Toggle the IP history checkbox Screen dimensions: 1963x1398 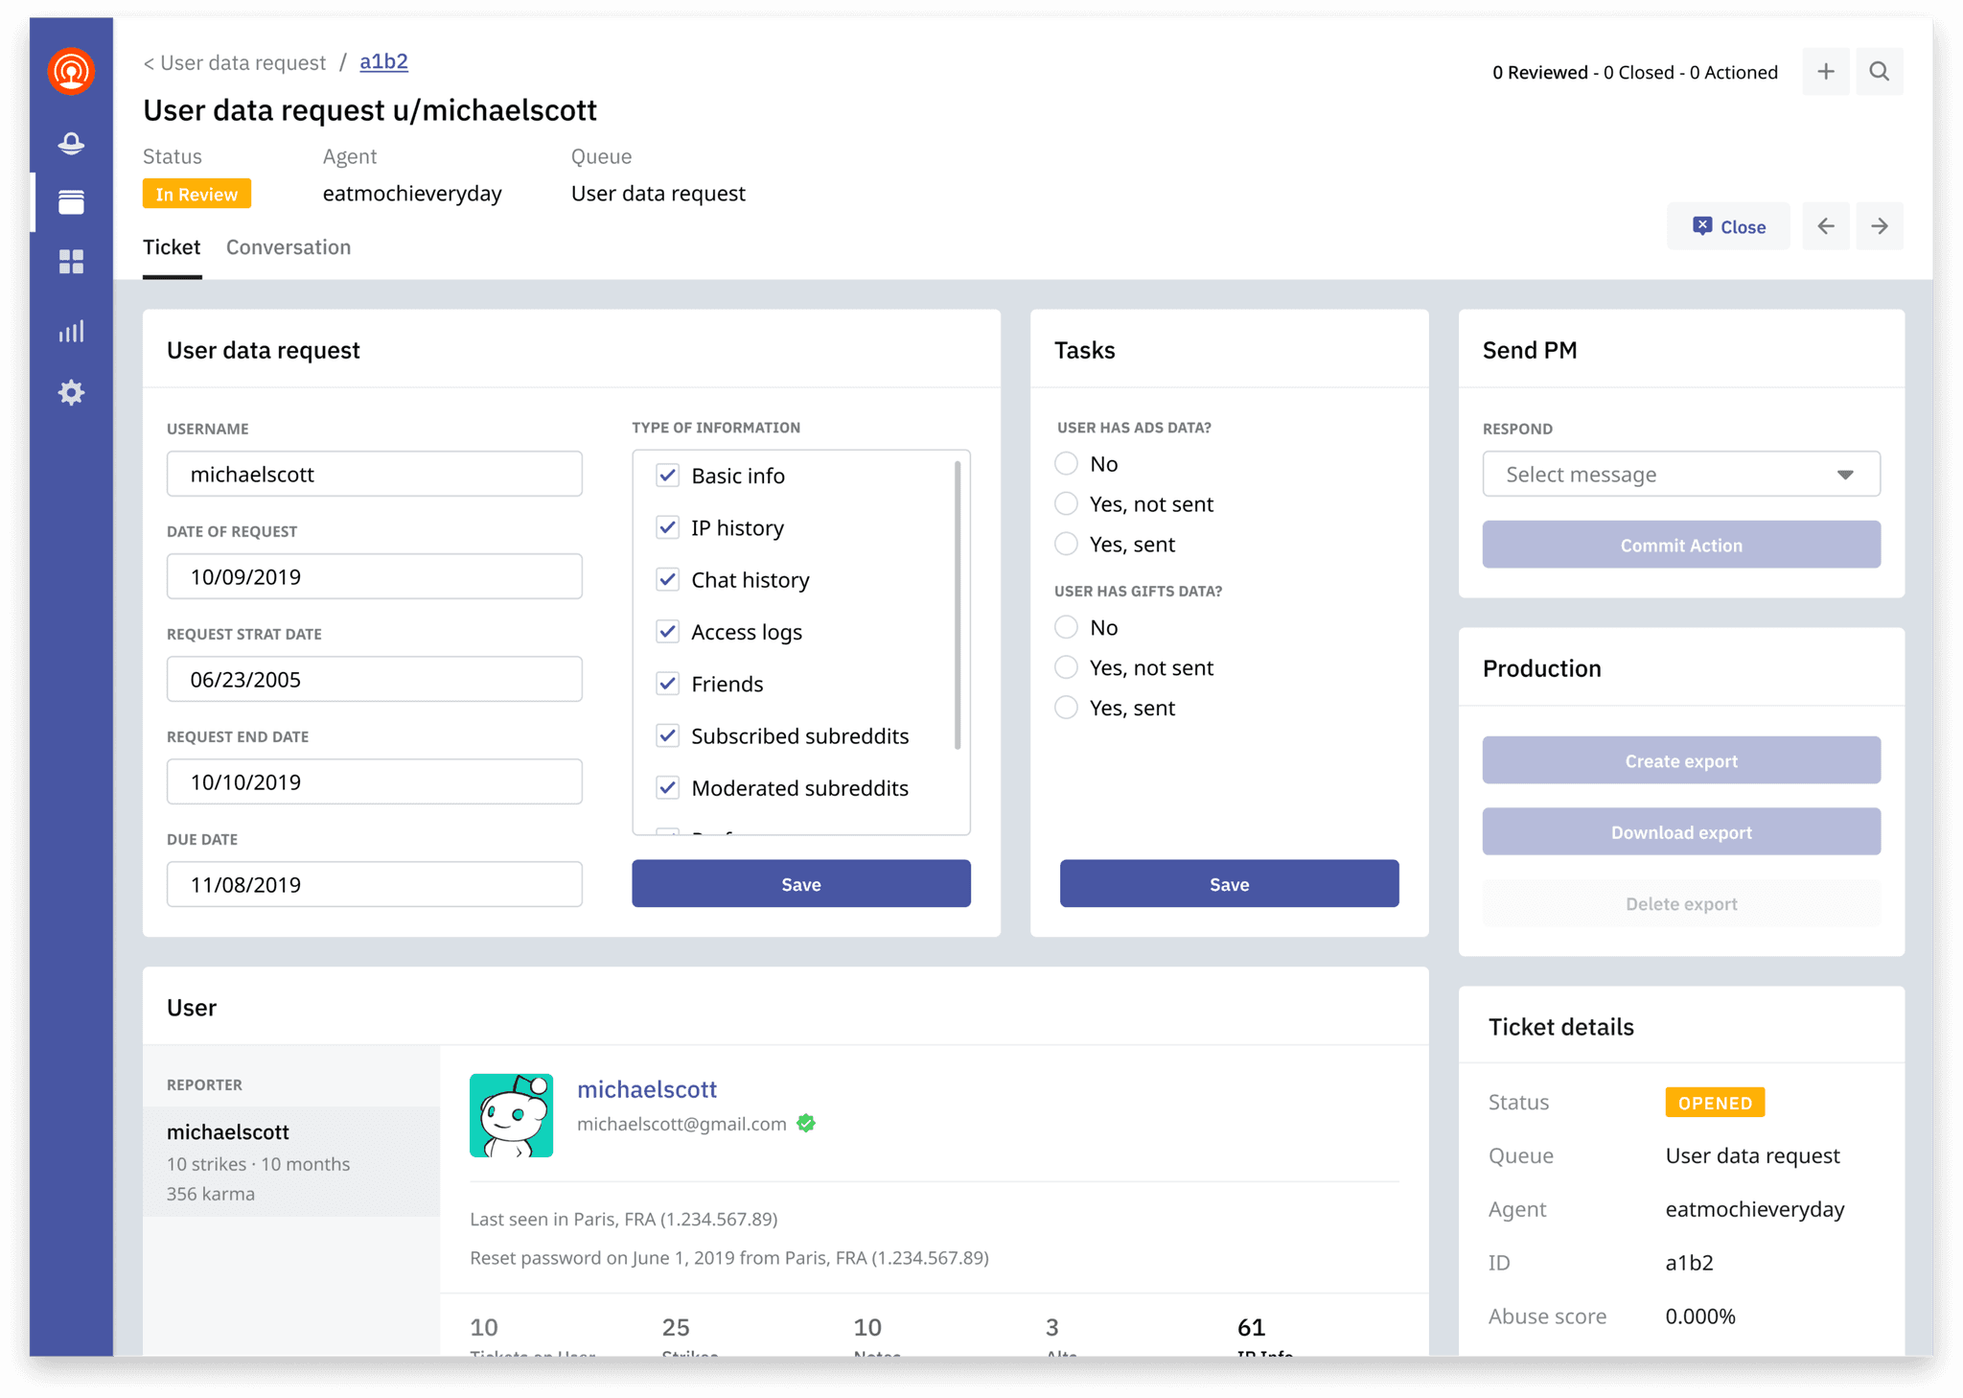coord(668,527)
